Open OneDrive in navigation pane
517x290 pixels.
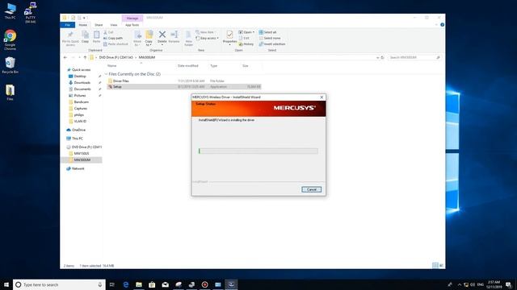pos(78,130)
